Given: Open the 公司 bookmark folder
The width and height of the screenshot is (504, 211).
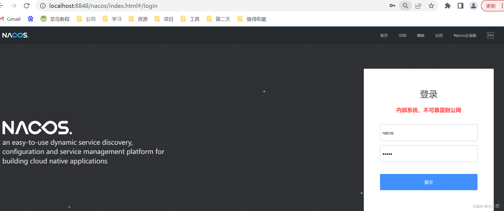Looking at the screenshot, I should pyautogui.click(x=86, y=19).
